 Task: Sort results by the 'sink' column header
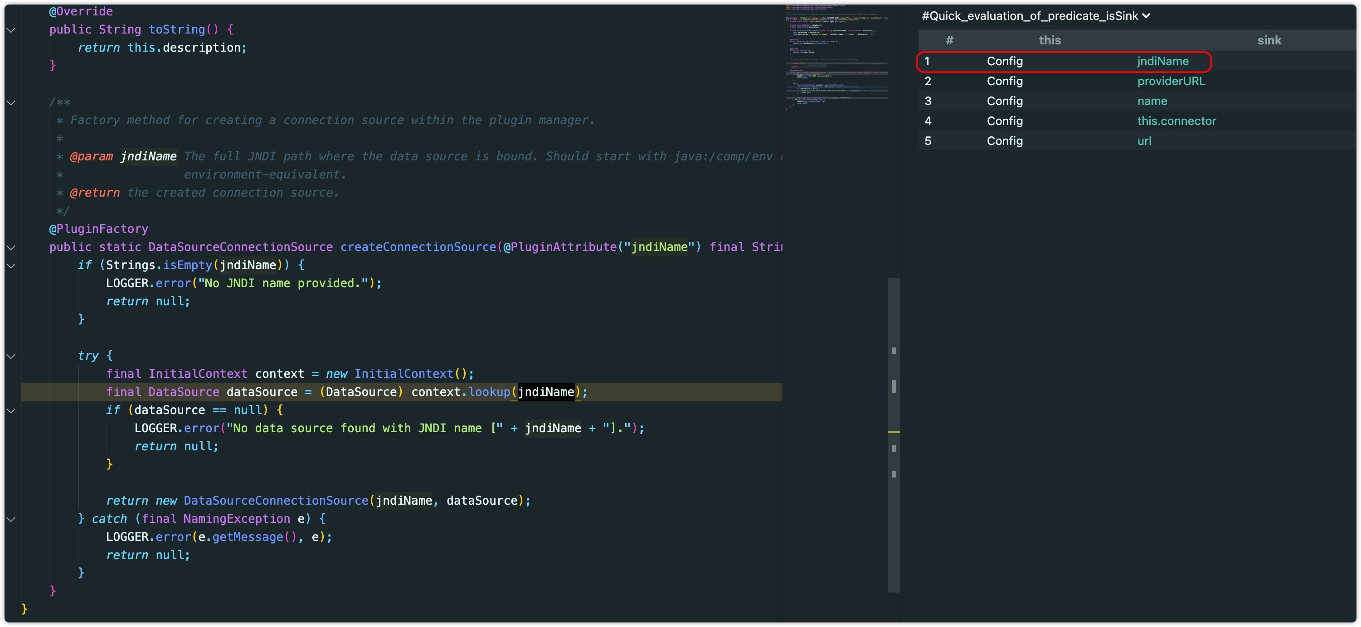[x=1269, y=40]
